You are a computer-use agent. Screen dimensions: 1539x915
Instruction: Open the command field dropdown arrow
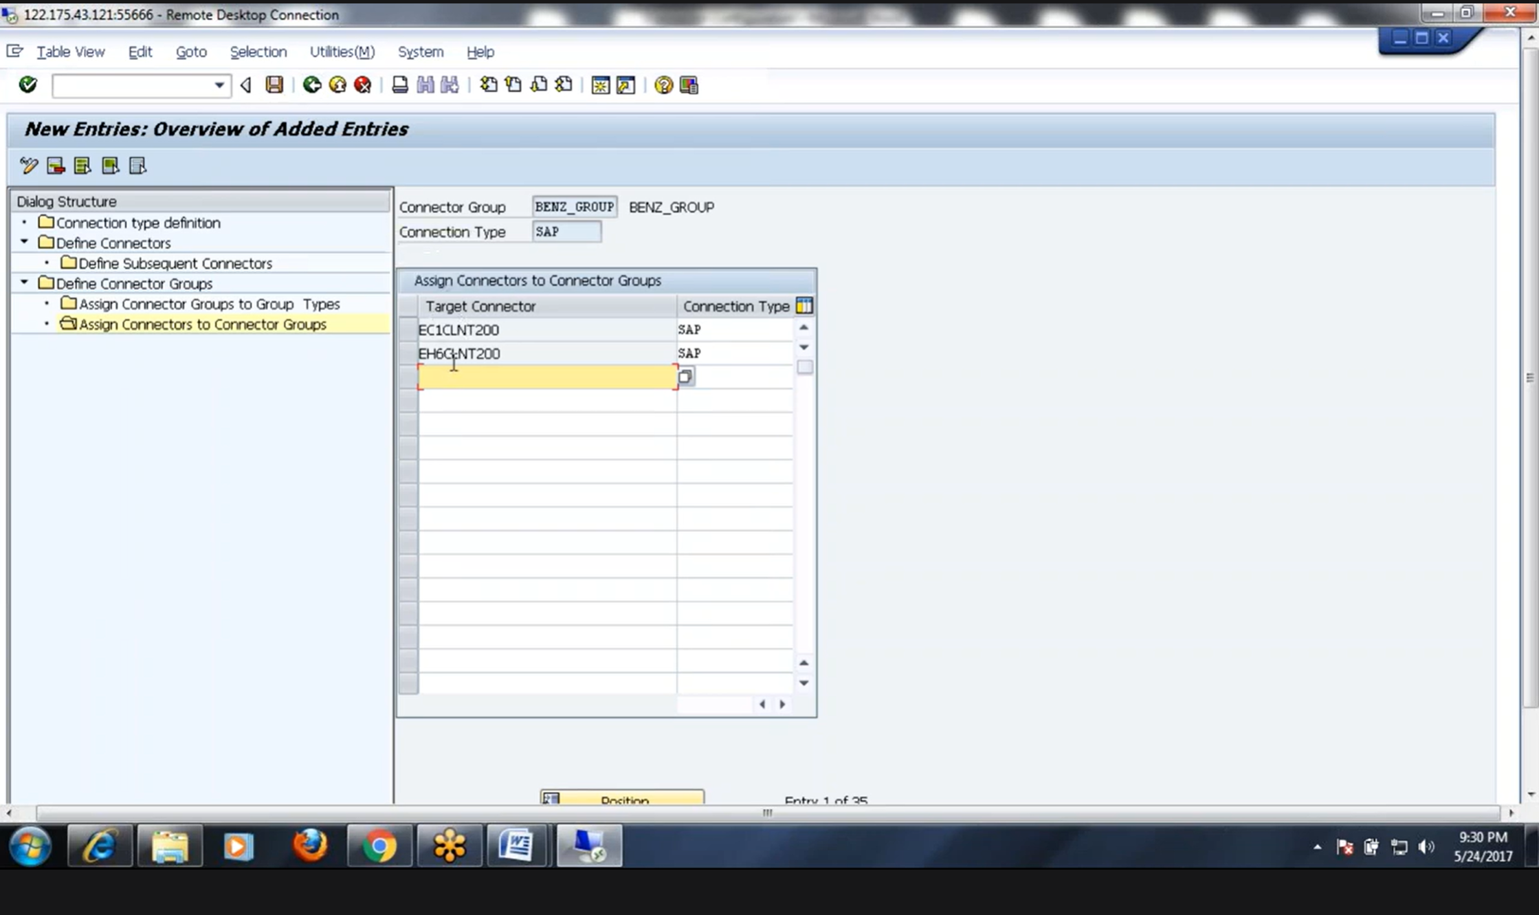point(219,85)
